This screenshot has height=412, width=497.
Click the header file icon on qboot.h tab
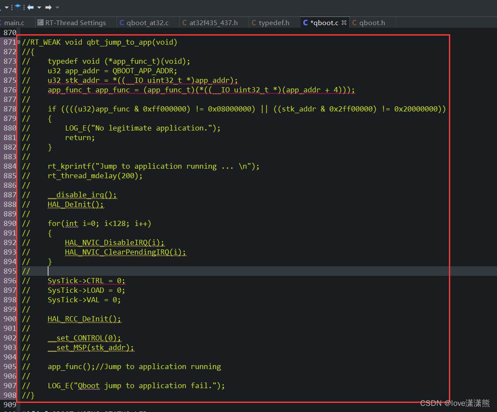354,23
